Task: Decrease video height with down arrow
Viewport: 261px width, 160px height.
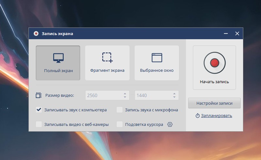Action: click(x=174, y=97)
